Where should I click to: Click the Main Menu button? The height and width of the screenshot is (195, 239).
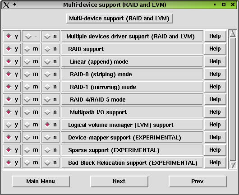41,181
